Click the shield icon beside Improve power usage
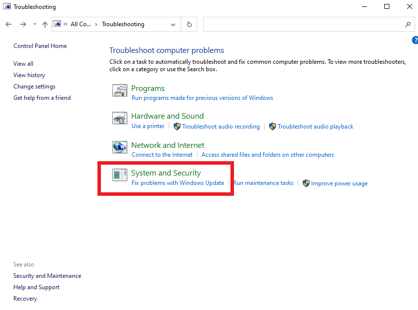 point(306,183)
